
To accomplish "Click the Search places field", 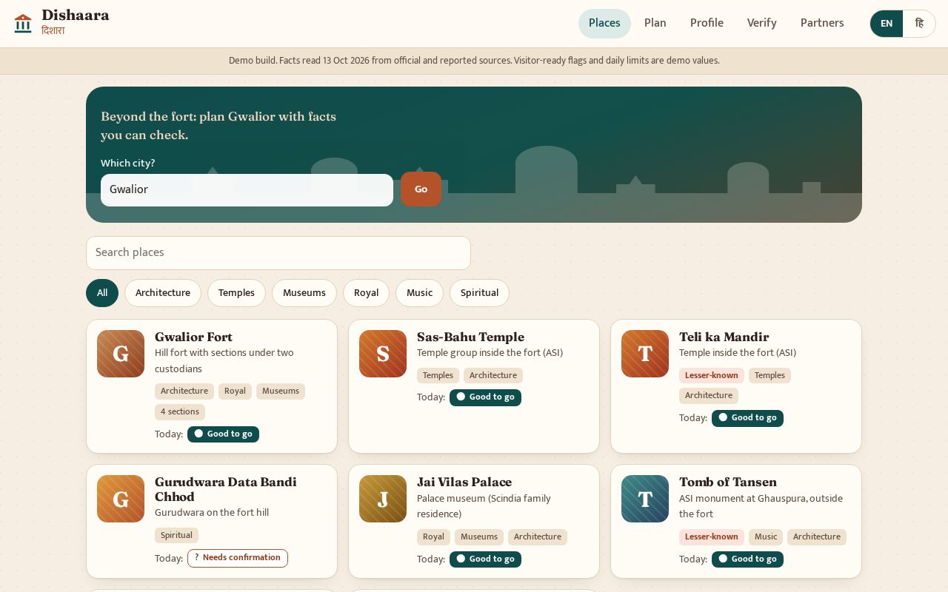I will pyautogui.click(x=278, y=253).
